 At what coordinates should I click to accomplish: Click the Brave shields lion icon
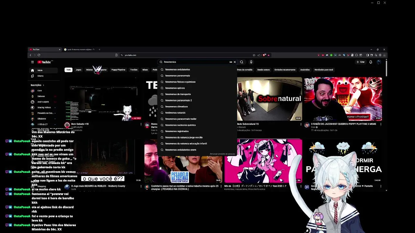[x=264, y=55]
